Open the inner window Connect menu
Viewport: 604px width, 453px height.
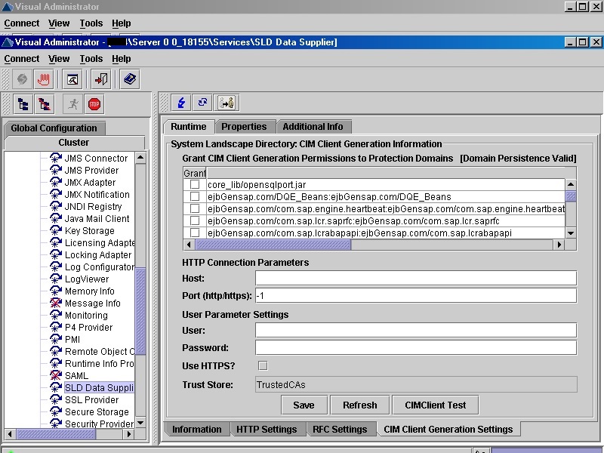tap(22, 59)
